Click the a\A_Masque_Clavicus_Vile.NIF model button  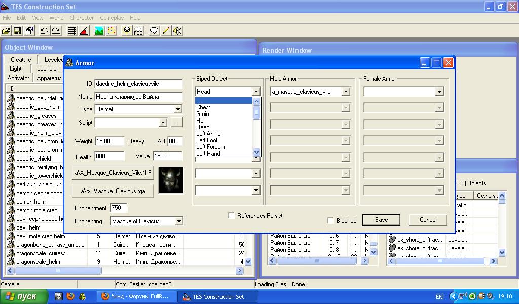click(x=113, y=173)
